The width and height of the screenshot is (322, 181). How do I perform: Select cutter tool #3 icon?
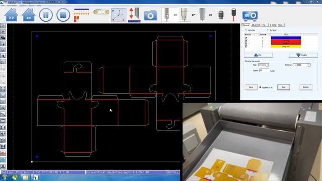(202, 15)
